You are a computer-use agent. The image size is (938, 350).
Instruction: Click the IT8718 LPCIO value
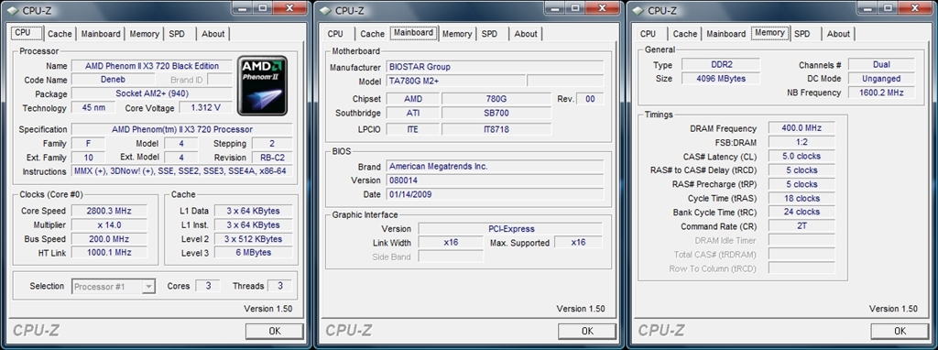point(496,128)
